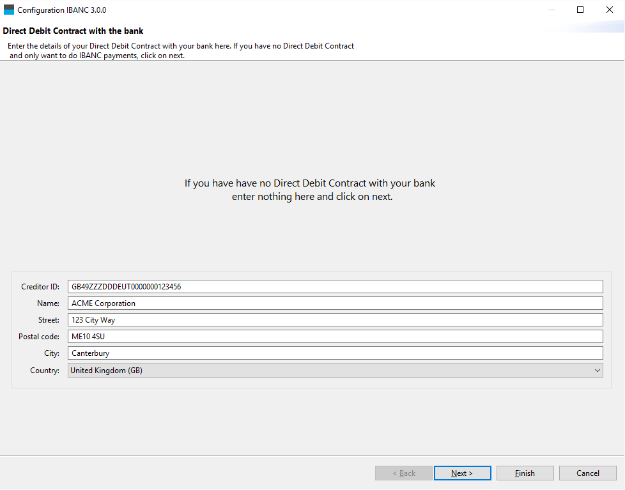Image resolution: width=625 pixels, height=490 pixels.
Task: Click the 'Street:' label
Action: [x=49, y=320]
